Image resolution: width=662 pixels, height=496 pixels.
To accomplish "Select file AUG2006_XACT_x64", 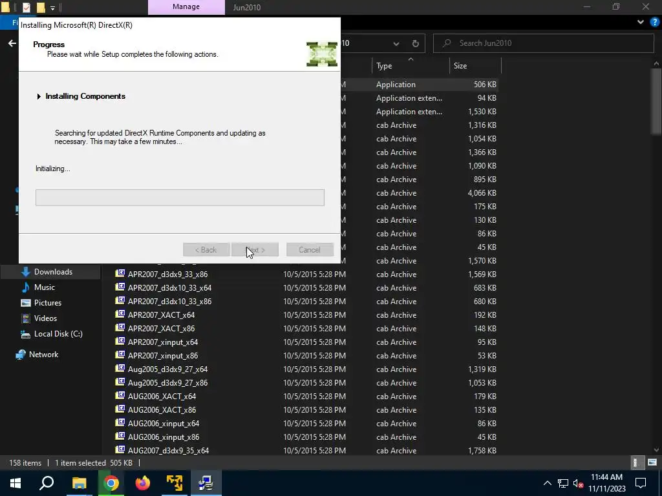I will (x=162, y=397).
